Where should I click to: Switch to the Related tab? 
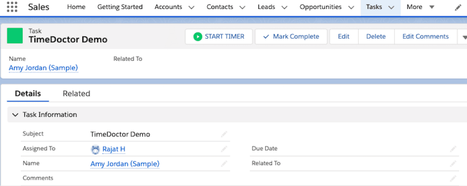click(x=76, y=93)
